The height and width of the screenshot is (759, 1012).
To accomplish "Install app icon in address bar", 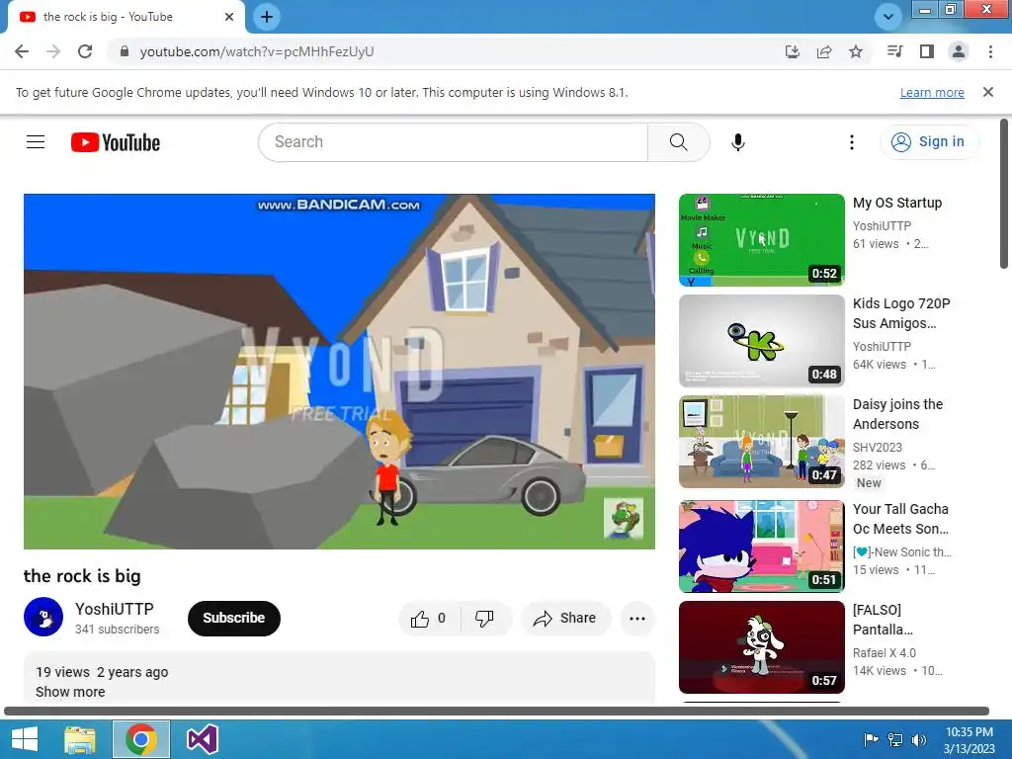I will [793, 51].
